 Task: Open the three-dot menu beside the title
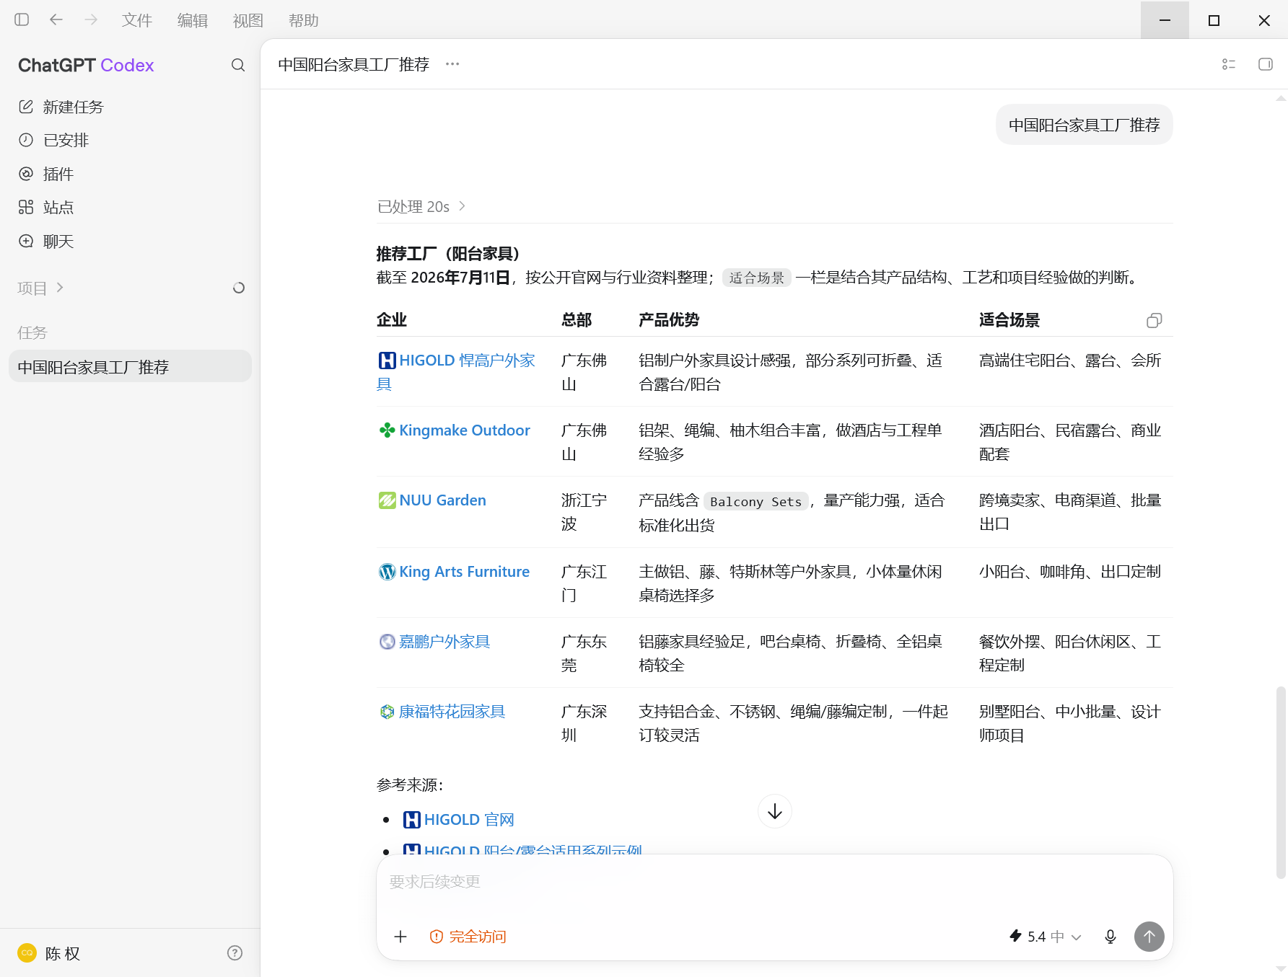coord(452,64)
